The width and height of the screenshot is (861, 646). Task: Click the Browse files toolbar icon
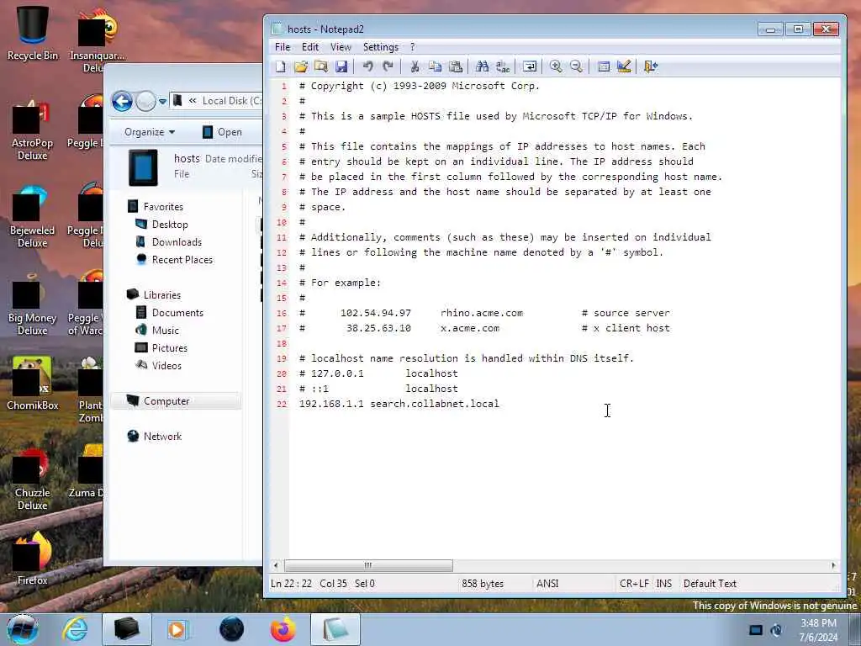click(x=320, y=66)
